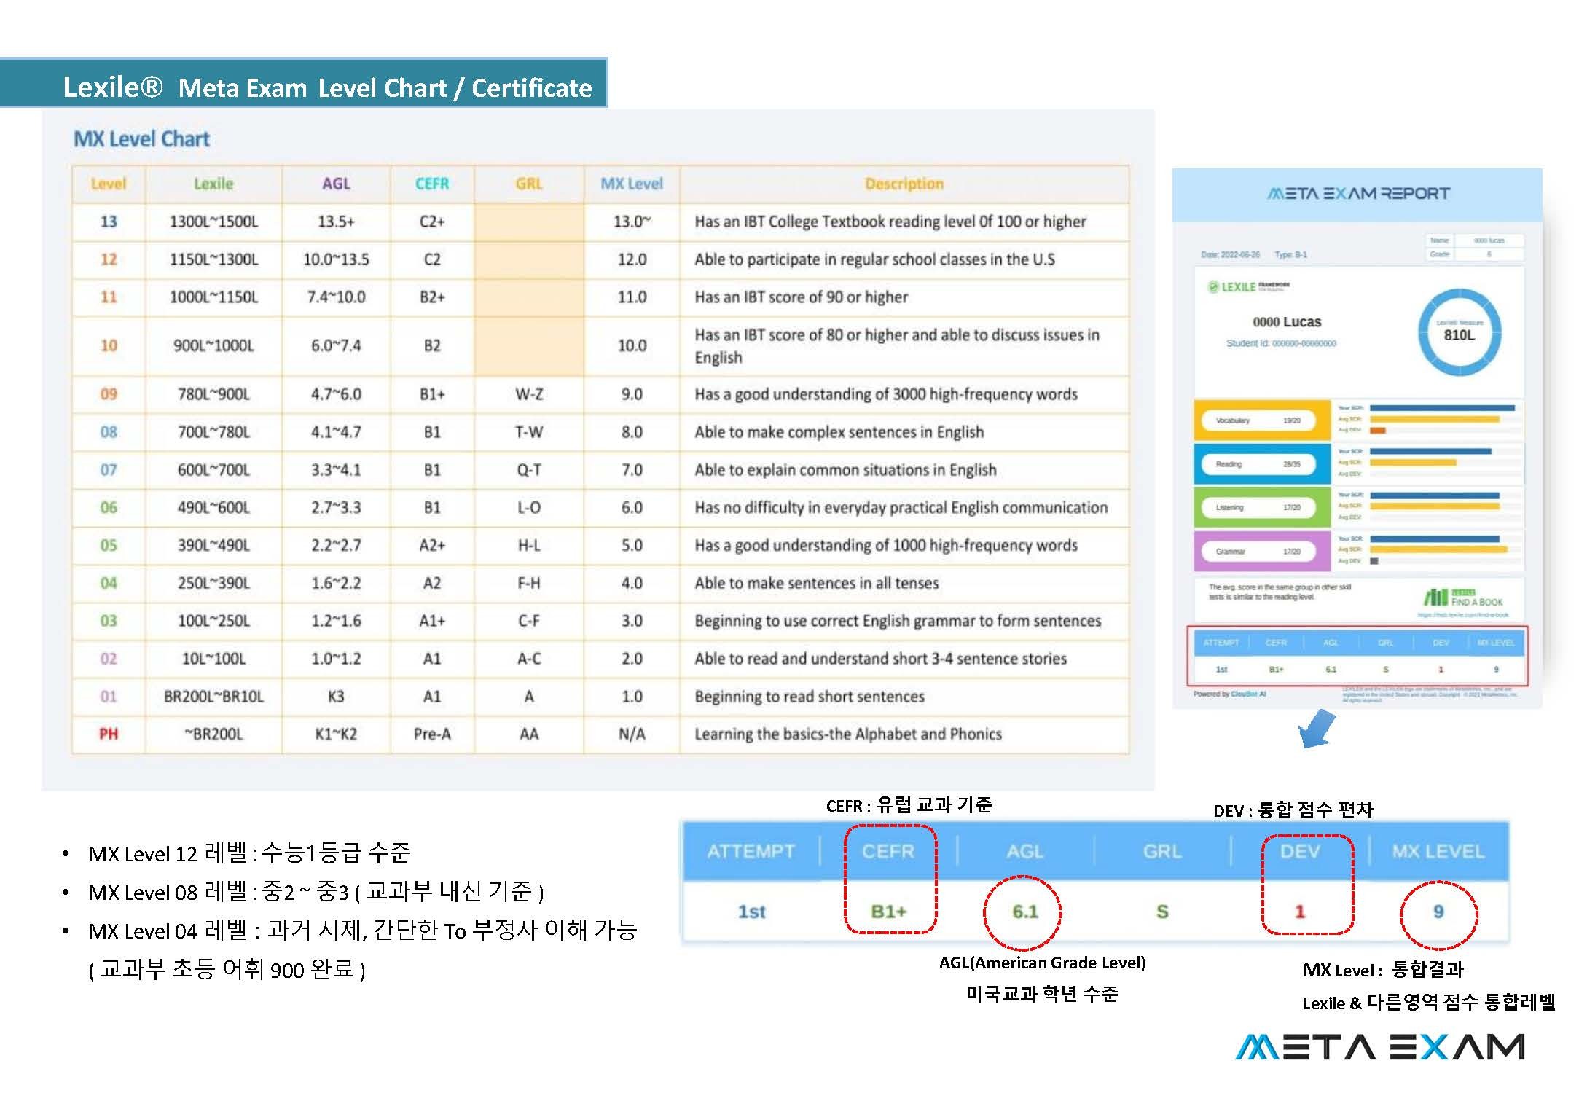Image resolution: width=1579 pixels, height=1093 pixels.
Task: Click 'Beginning to read short sentences' description
Action: click(809, 697)
